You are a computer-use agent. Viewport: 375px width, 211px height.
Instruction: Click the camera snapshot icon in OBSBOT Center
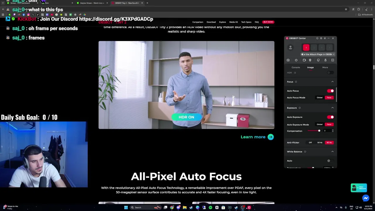point(288,60)
